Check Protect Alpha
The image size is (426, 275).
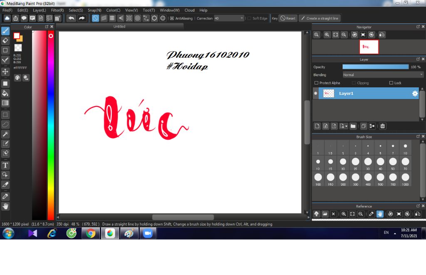[316, 83]
